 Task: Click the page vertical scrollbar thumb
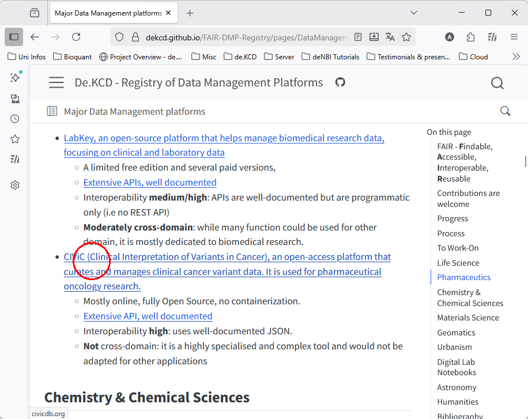[525, 161]
